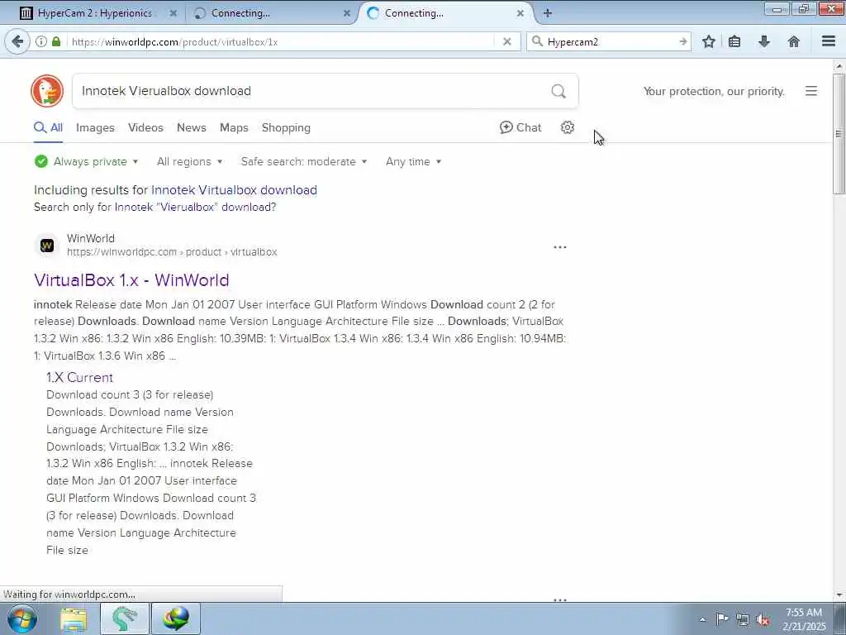Click the scrollbar down arrow

point(839,595)
